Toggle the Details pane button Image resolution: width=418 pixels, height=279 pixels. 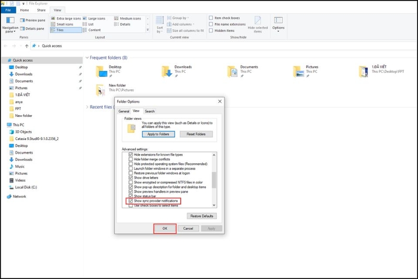[32, 29]
